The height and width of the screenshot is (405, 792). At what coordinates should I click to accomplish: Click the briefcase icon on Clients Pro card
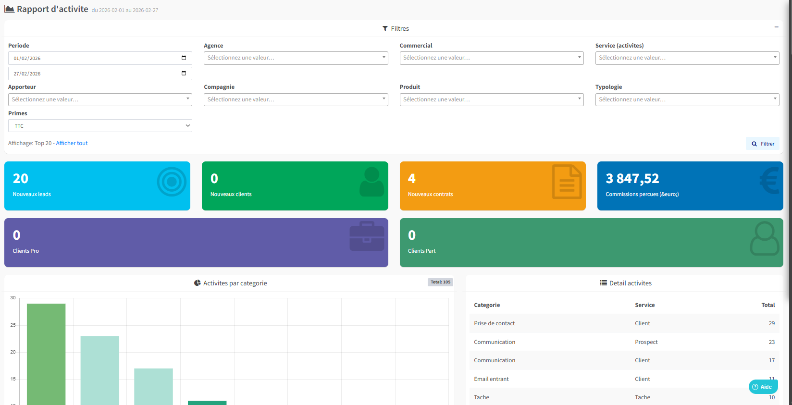(x=367, y=236)
